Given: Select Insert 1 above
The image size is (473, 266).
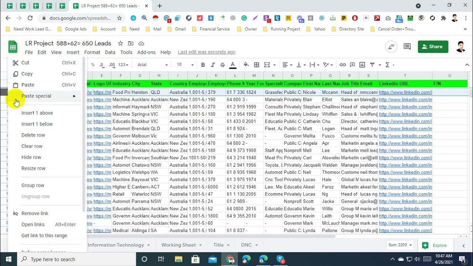Looking at the screenshot, I should point(44,113).
